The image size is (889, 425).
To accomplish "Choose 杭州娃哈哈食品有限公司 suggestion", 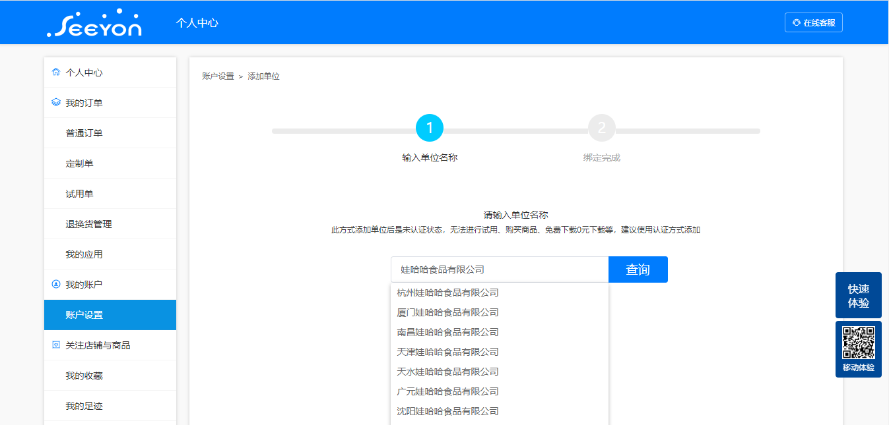I will coord(500,293).
